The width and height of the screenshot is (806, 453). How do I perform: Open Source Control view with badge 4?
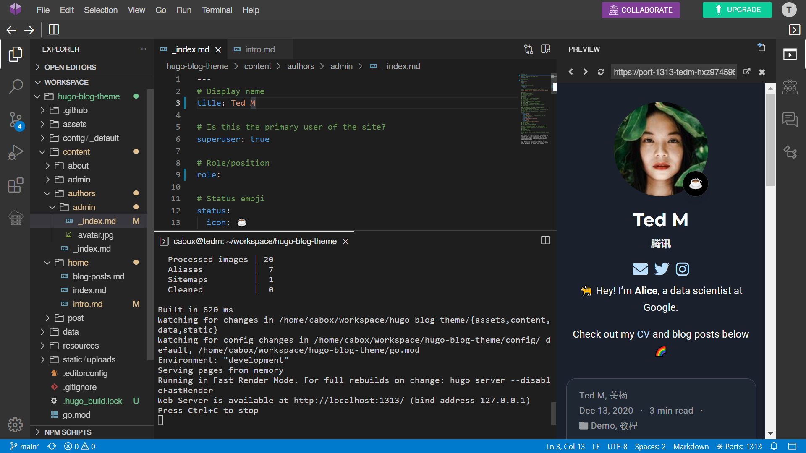click(x=16, y=120)
